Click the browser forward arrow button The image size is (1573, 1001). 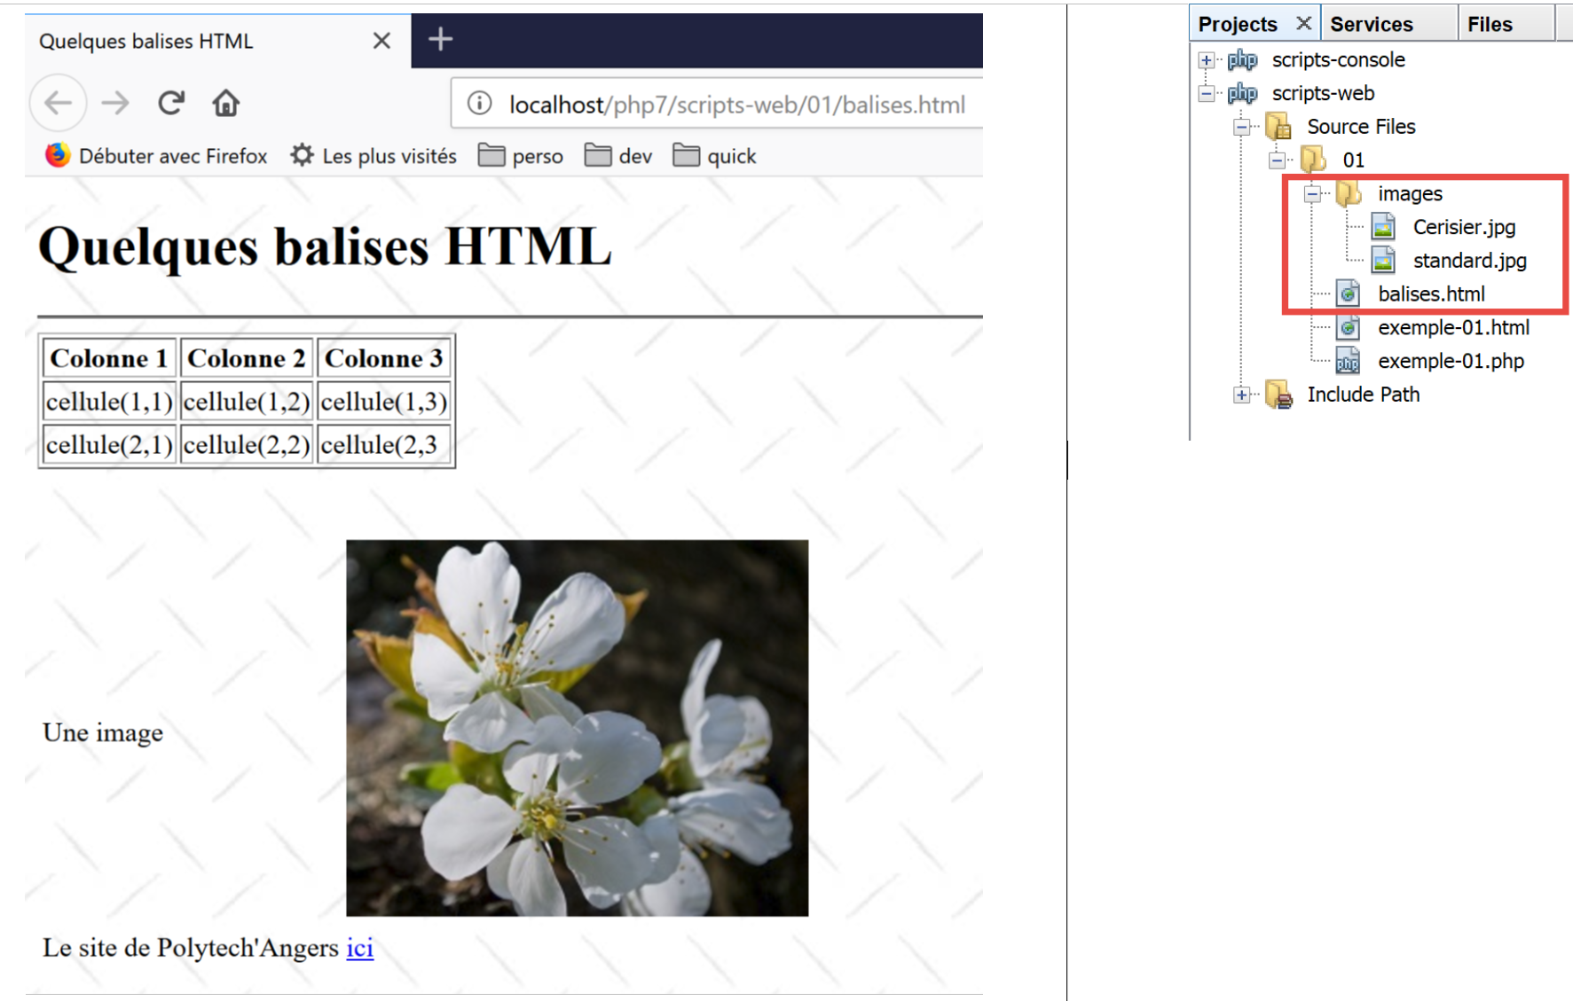114,104
